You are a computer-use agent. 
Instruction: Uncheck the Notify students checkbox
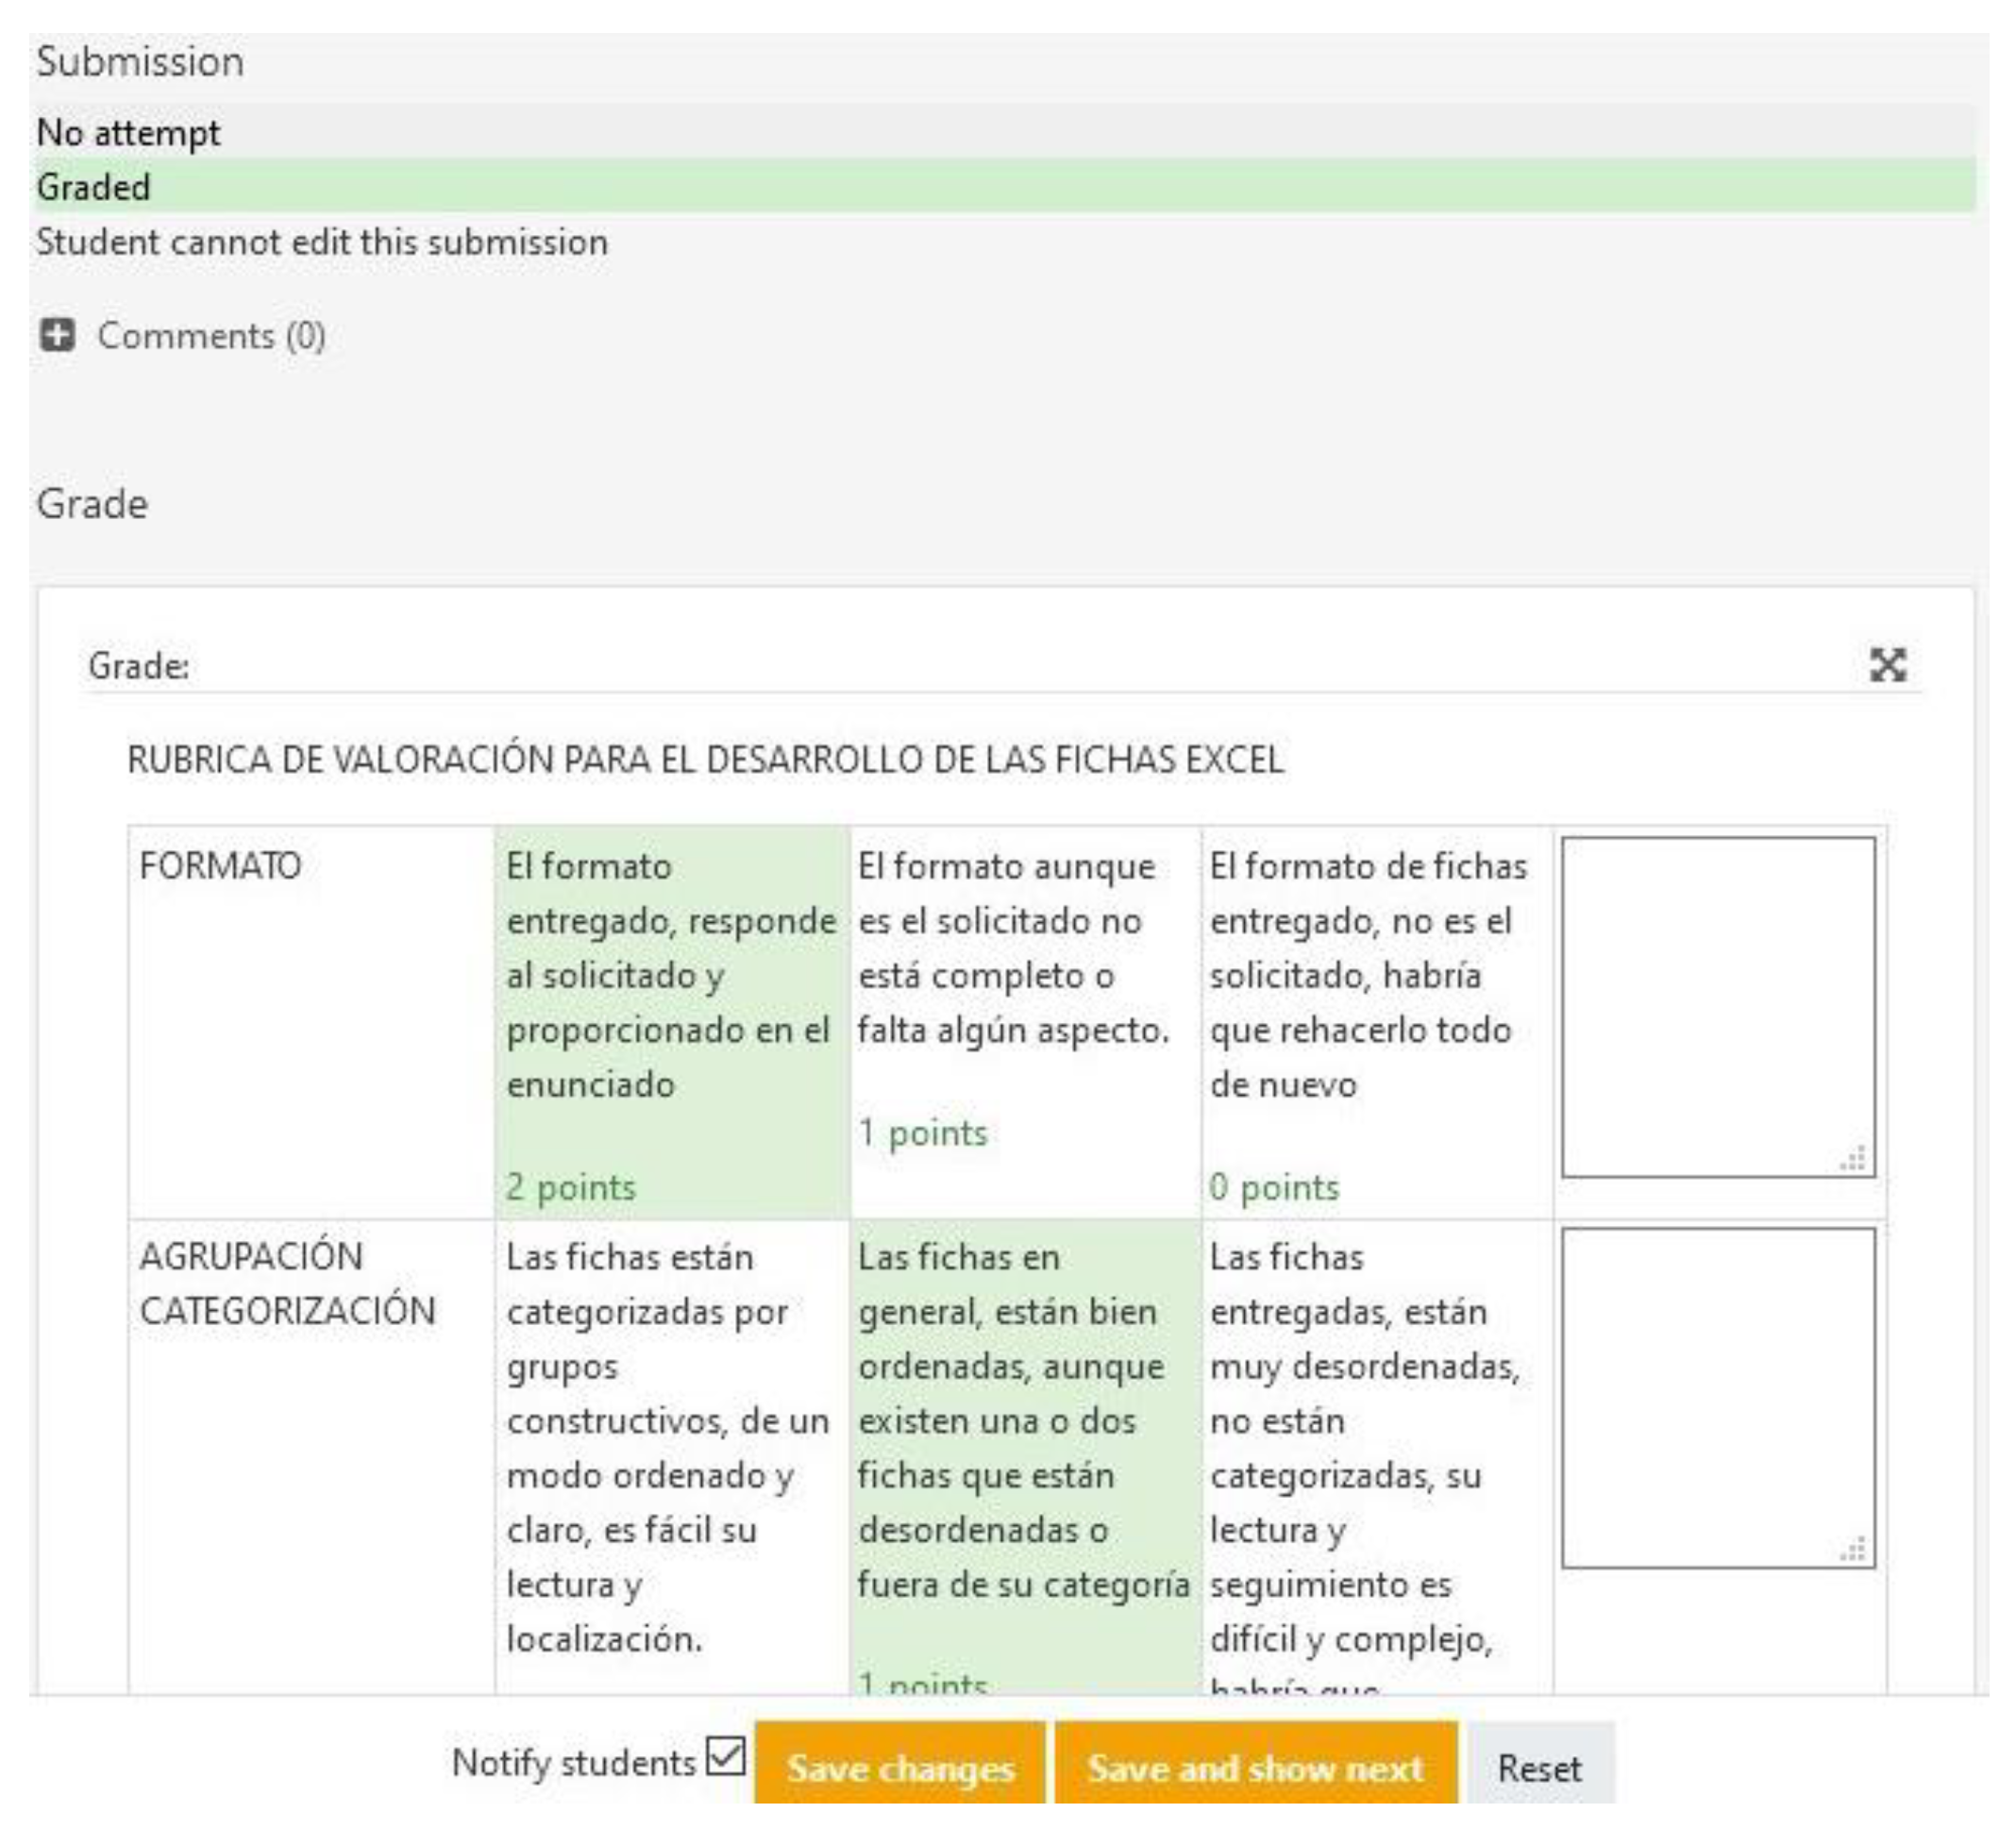coord(725,1756)
